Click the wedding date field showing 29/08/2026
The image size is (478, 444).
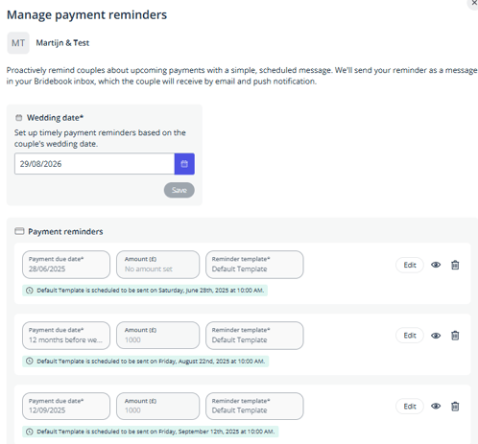(95, 164)
